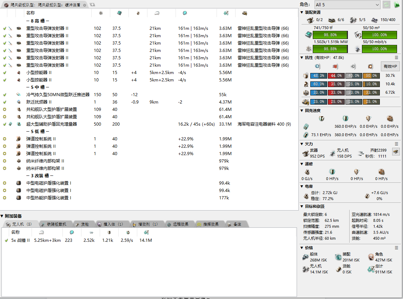Toggle state of 超大型辅助护盾回充增量器 module
403x299 pixels.
pos(5,124)
